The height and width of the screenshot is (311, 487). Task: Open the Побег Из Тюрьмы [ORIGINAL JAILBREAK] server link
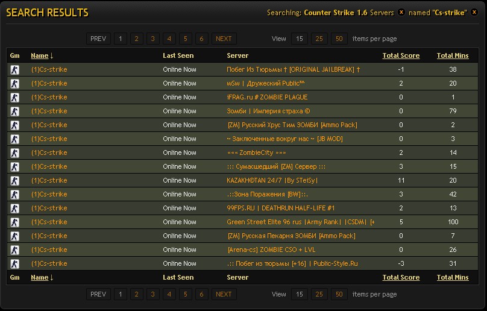[293, 69]
